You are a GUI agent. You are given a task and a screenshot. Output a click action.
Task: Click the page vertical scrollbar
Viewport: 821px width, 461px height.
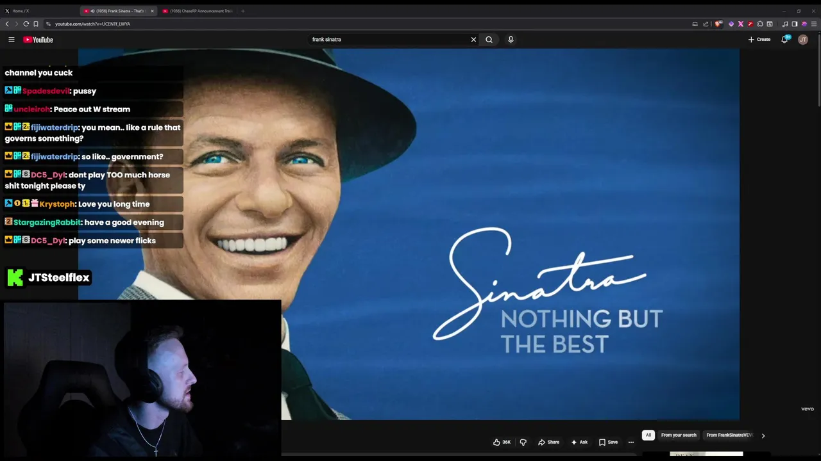(x=818, y=70)
